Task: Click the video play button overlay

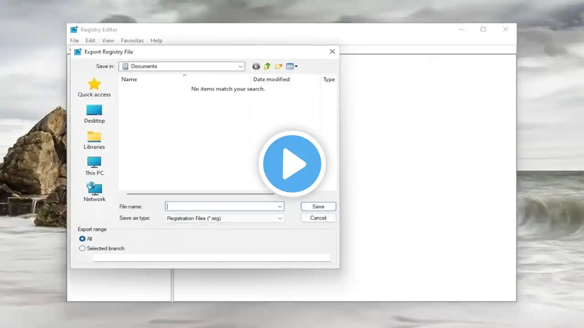Action: click(292, 164)
